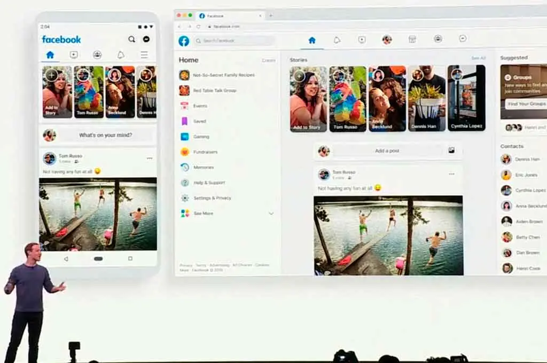Click the Search Facebook field on desktop

(235, 41)
